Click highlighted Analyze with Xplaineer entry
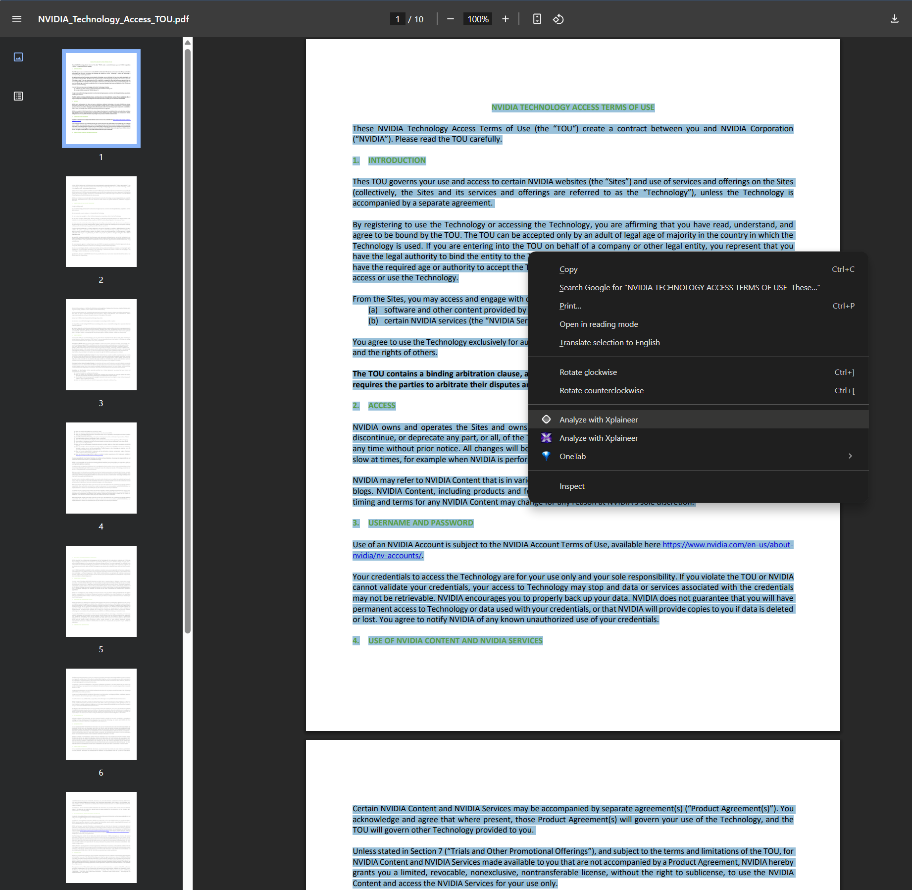Viewport: 912px width, 890px height. coord(698,419)
